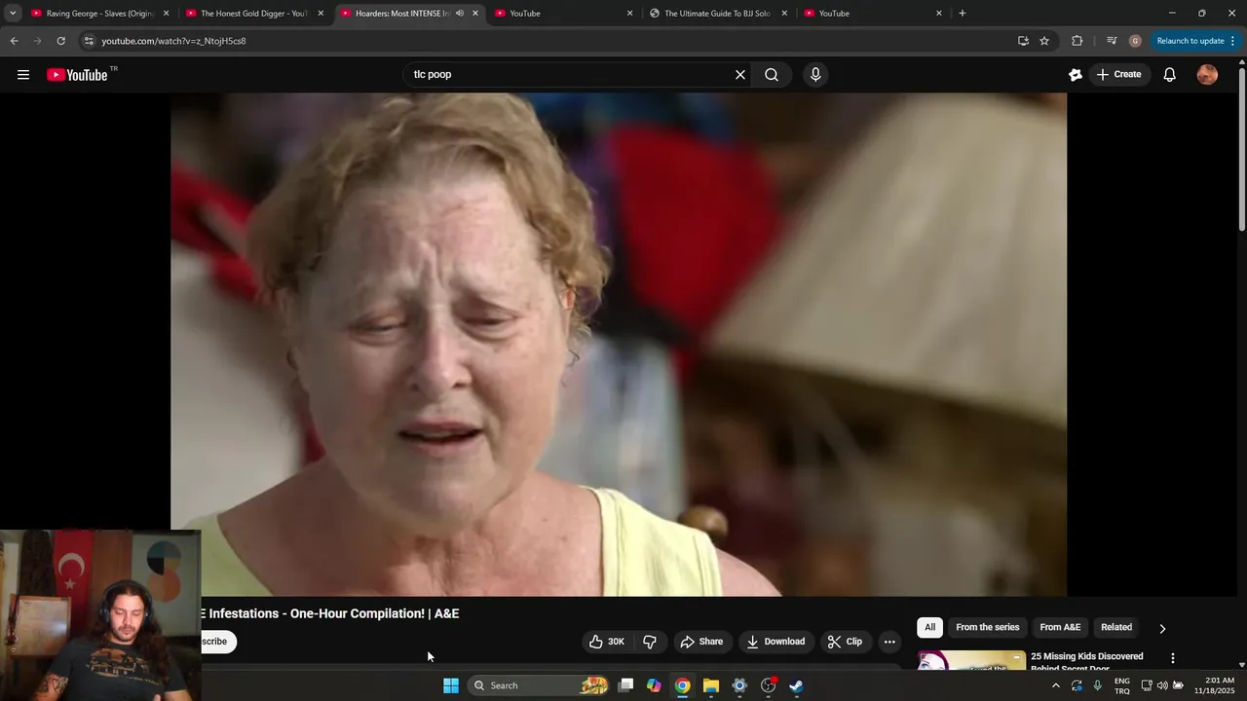The image size is (1247, 701).
Task: Clear the search box with the X
Action: pyautogui.click(x=740, y=75)
